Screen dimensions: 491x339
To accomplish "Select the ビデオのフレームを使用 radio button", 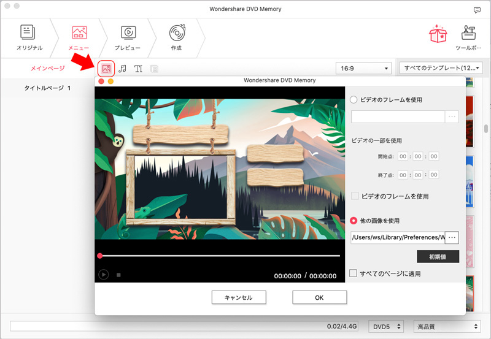I will click(x=354, y=100).
